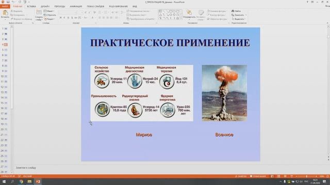
Task: Click Формат по образцу format painter
Action: click(22, 19)
